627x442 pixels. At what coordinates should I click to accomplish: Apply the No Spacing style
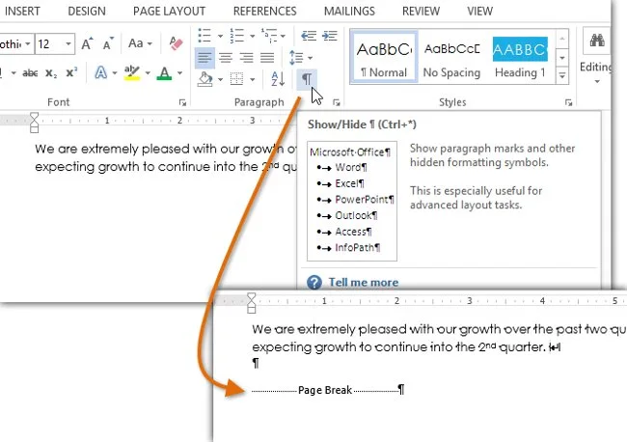[x=451, y=56]
